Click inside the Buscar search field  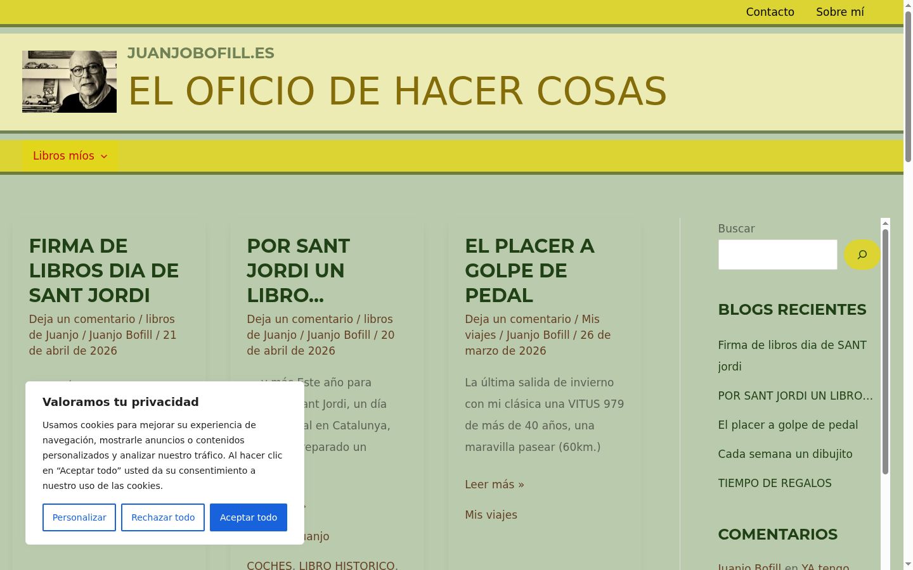(777, 255)
